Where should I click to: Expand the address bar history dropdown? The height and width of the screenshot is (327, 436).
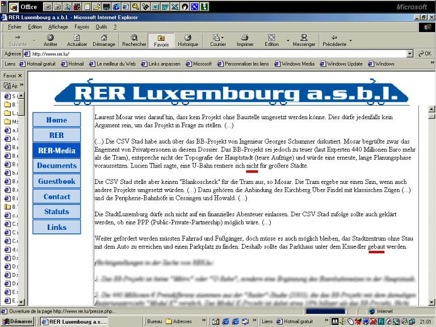(x=409, y=54)
